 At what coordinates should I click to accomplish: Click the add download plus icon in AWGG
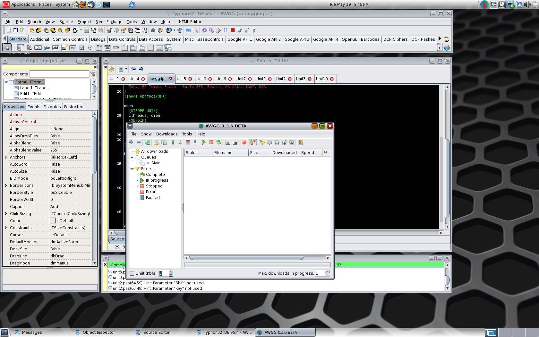pos(131,142)
